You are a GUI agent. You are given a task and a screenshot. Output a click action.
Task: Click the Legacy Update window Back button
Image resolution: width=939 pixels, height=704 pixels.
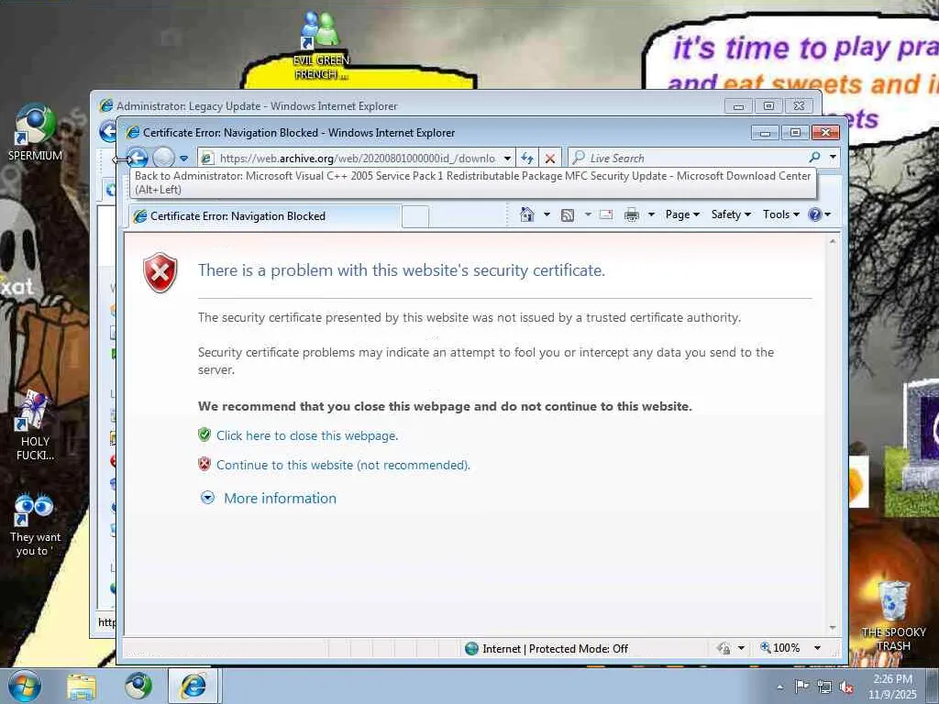[107, 131]
